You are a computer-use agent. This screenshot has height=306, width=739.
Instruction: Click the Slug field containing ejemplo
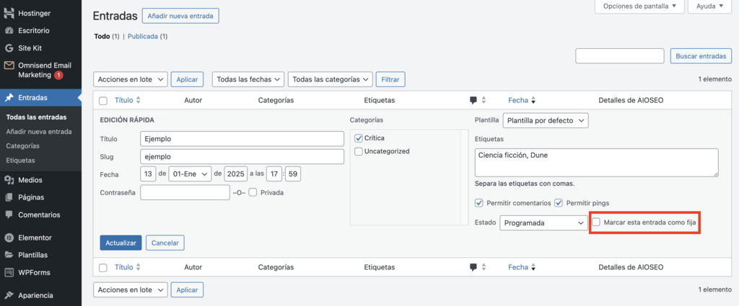(242, 156)
